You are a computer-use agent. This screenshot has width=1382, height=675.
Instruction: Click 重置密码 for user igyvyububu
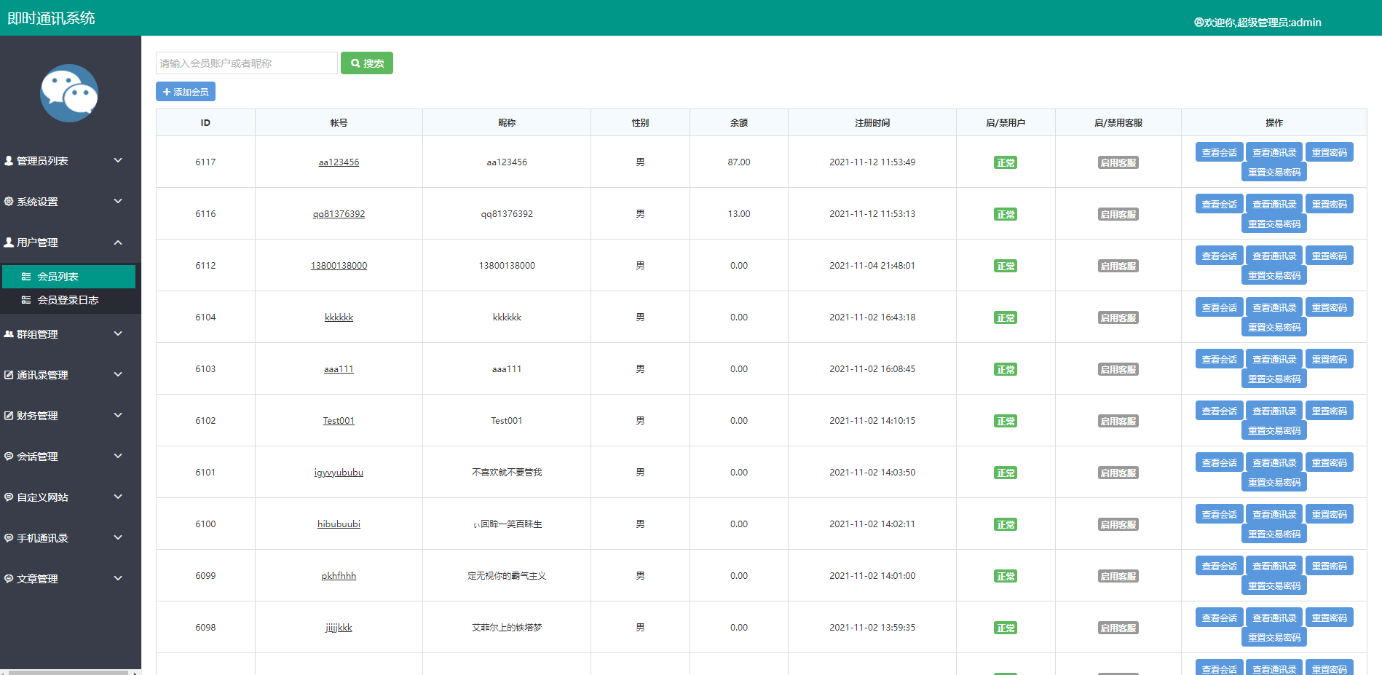1329,462
